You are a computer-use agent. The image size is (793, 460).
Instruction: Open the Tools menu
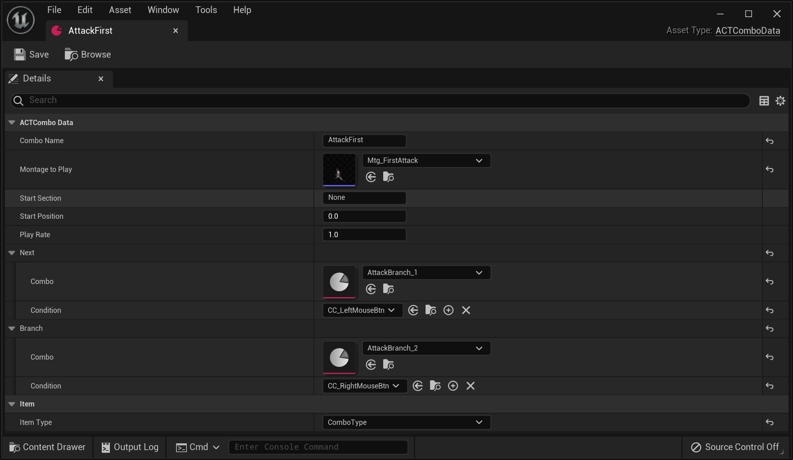[206, 10]
